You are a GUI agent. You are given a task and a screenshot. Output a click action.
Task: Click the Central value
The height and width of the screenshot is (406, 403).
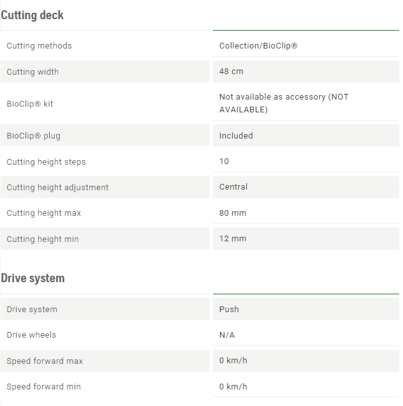(233, 186)
